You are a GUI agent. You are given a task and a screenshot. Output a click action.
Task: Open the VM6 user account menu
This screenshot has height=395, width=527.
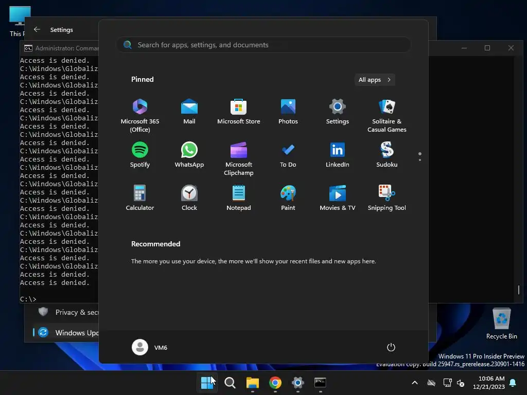coord(150,347)
